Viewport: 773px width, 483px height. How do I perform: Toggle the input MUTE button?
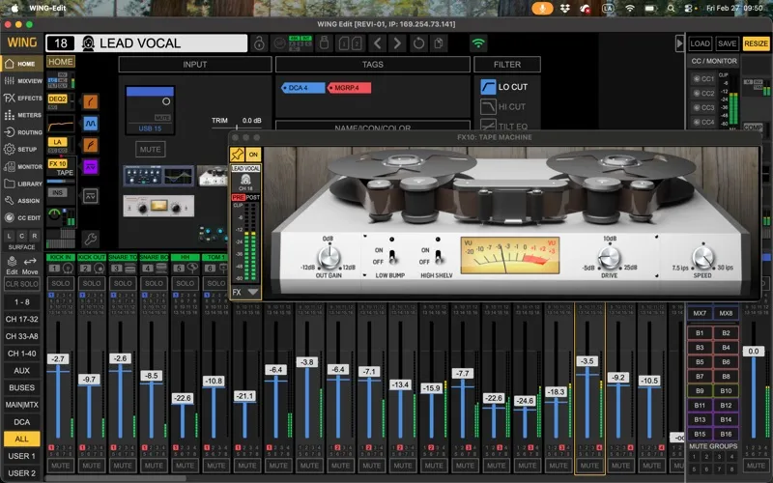click(151, 150)
